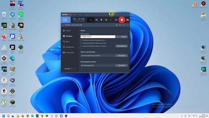The width and height of the screenshot is (209, 118).
Task: Collapse the Bandicam panel with chevron
Action: tap(127, 25)
